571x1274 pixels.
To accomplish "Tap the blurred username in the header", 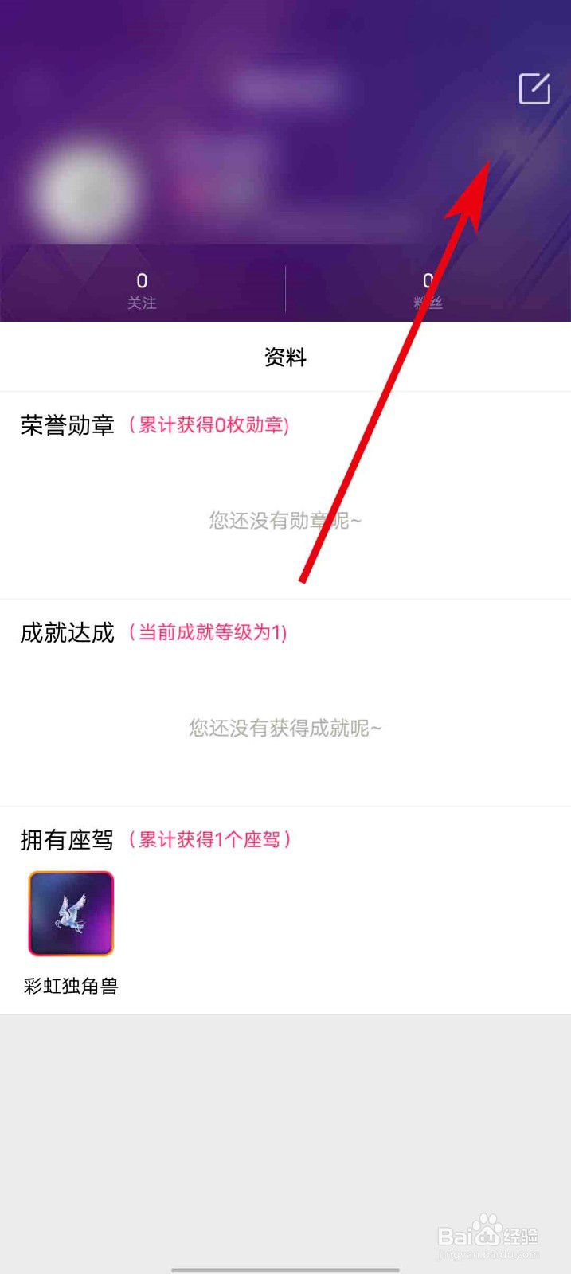I will click(287, 88).
